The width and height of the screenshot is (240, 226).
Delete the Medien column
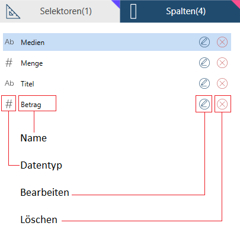coord(222,42)
